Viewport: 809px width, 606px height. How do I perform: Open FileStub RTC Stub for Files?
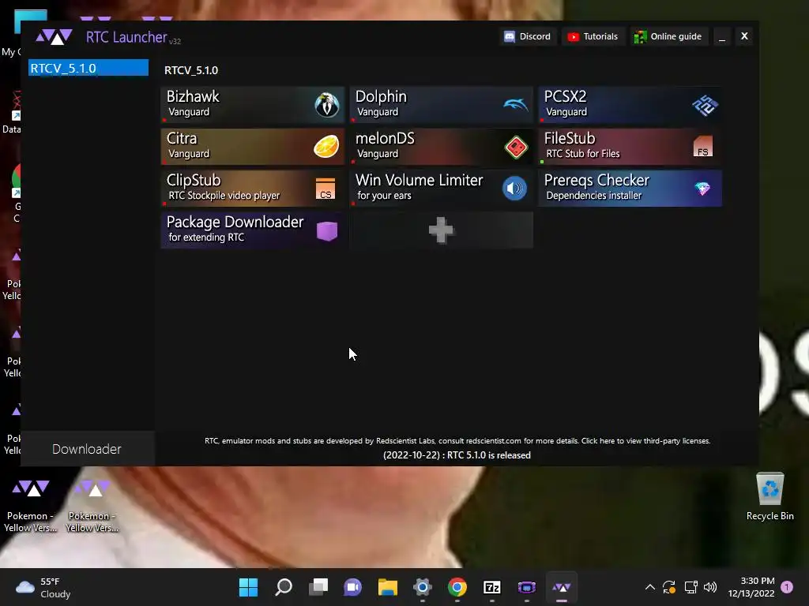[630, 146]
